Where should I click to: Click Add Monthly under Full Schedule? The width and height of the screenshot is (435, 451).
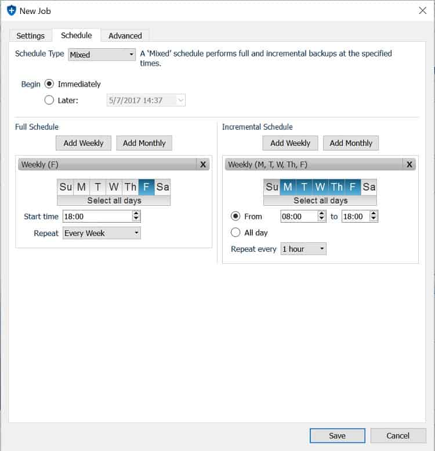pyautogui.click(x=144, y=143)
